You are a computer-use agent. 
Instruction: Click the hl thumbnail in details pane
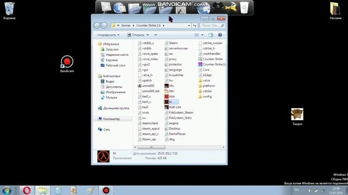point(103,157)
